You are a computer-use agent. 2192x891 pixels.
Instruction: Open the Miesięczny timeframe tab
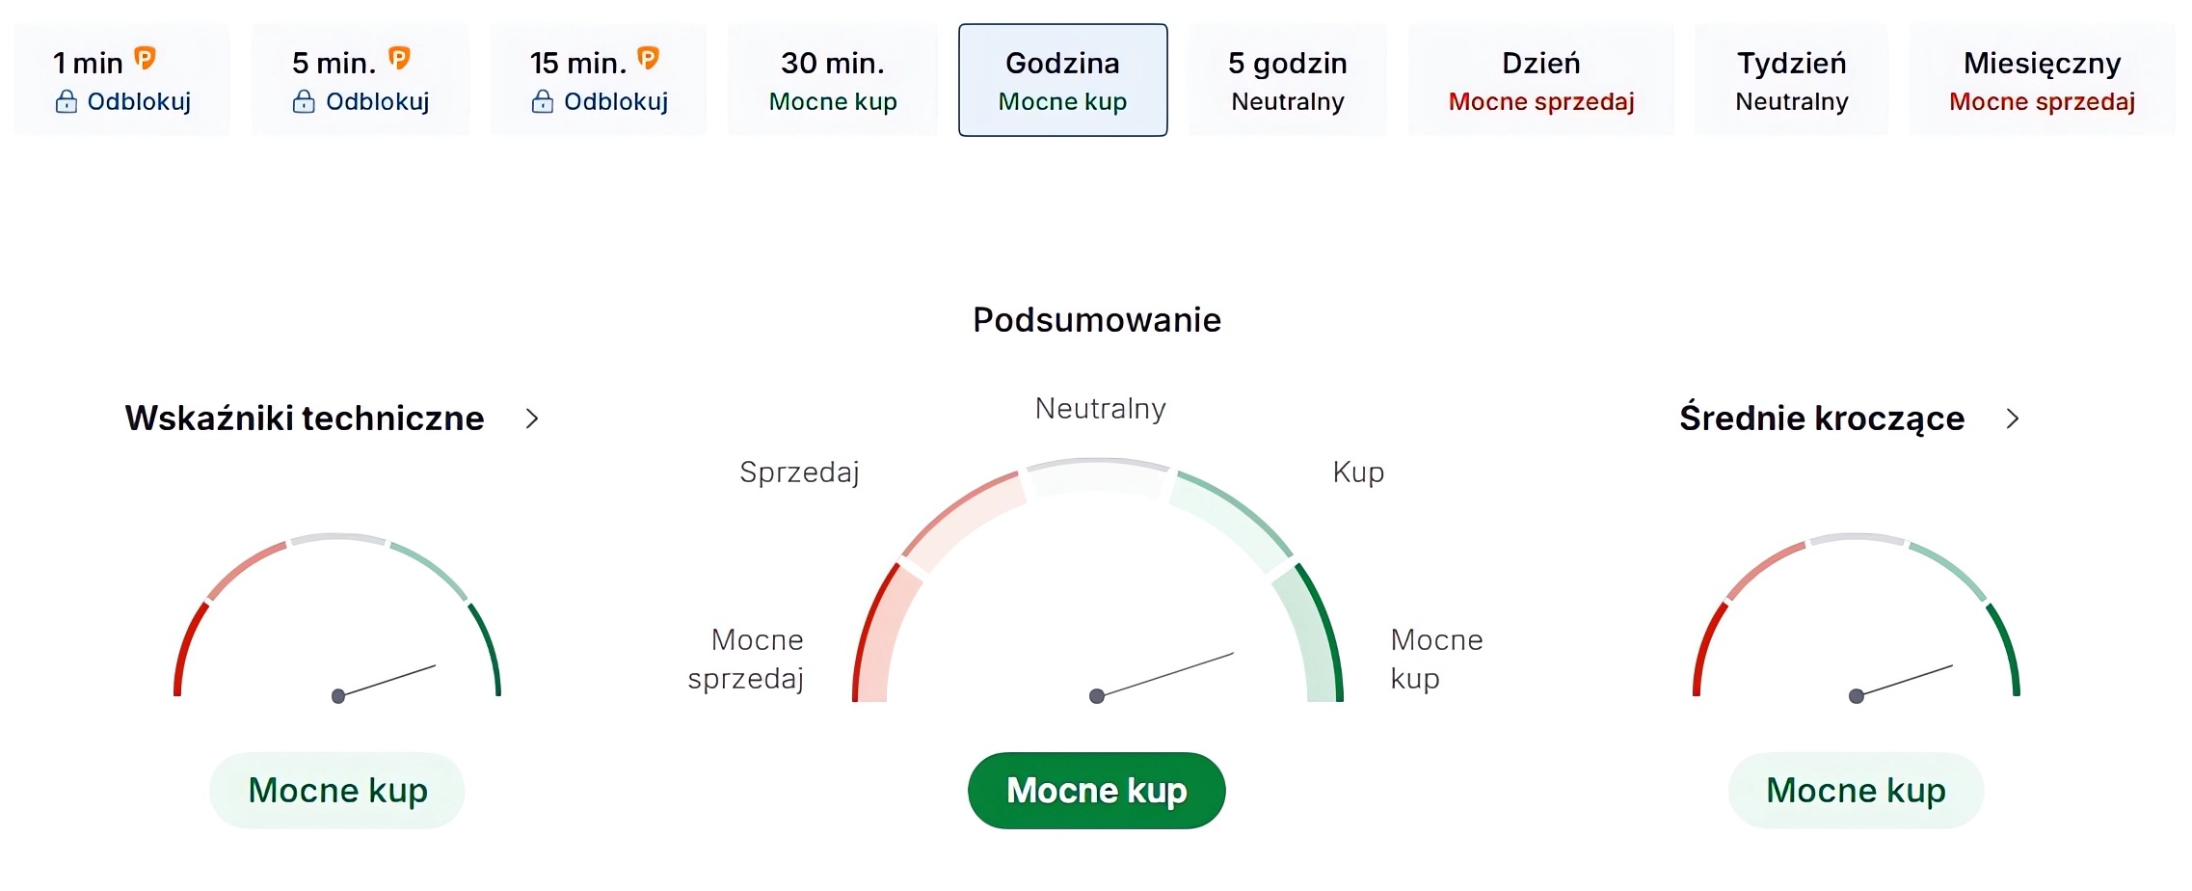(x=2042, y=80)
